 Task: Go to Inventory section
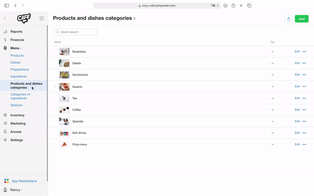pos(17,115)
